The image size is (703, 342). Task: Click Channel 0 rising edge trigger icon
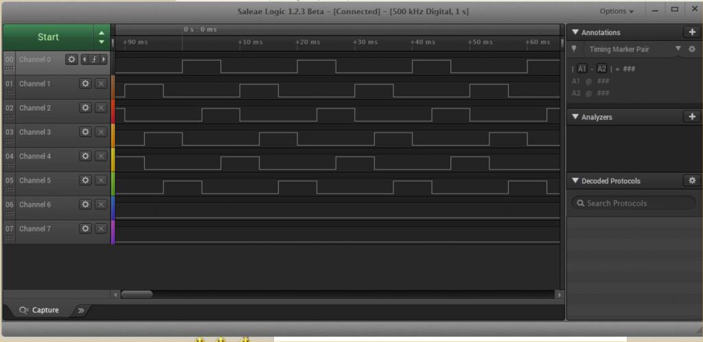coord(94,60)
